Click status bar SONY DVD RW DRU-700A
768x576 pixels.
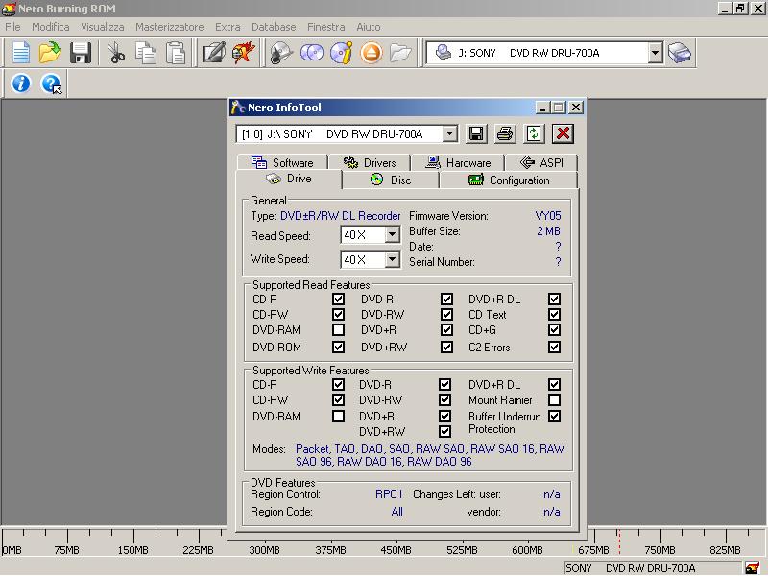tap(631, 568)
